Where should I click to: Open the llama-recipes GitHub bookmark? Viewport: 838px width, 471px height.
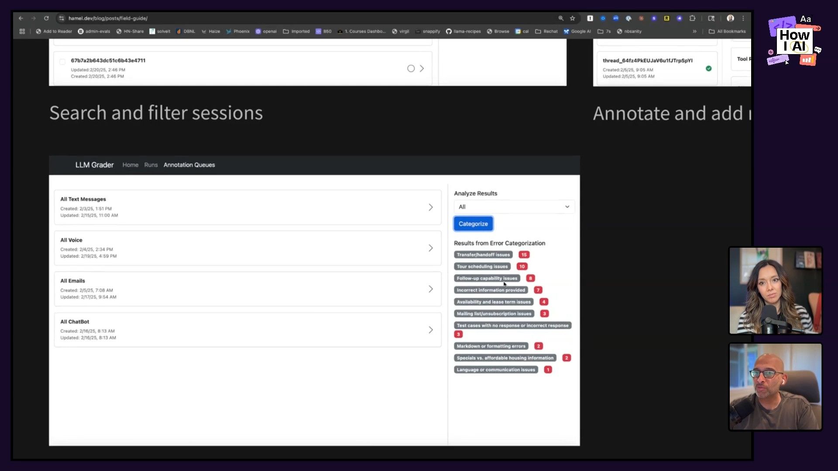(463, 31)
